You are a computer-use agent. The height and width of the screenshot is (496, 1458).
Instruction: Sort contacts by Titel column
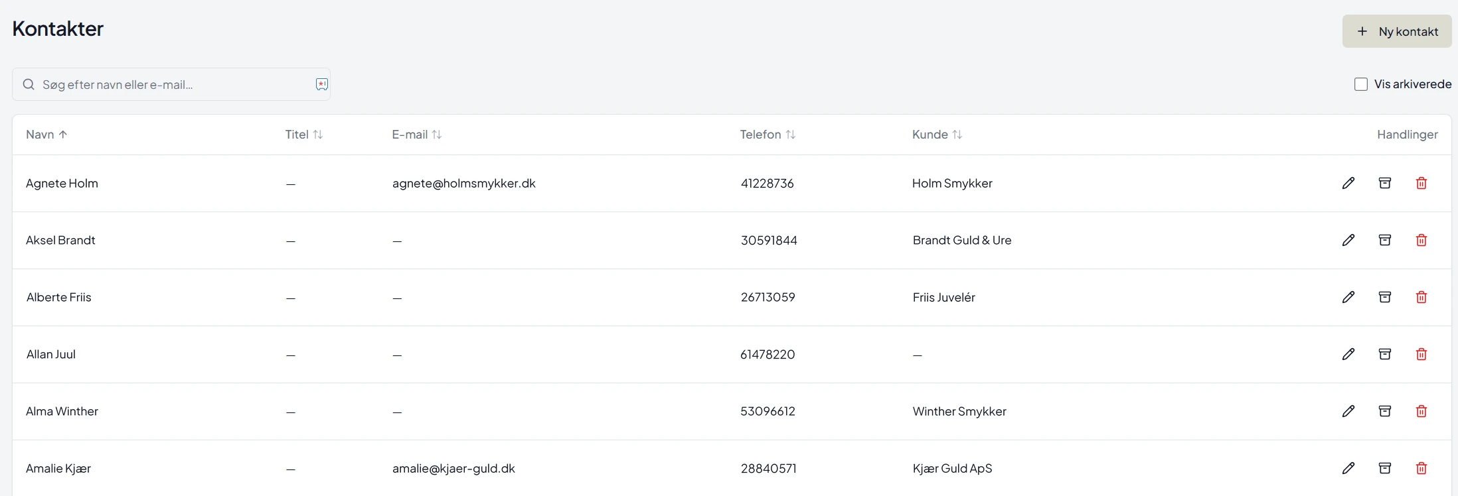point(304,135)
